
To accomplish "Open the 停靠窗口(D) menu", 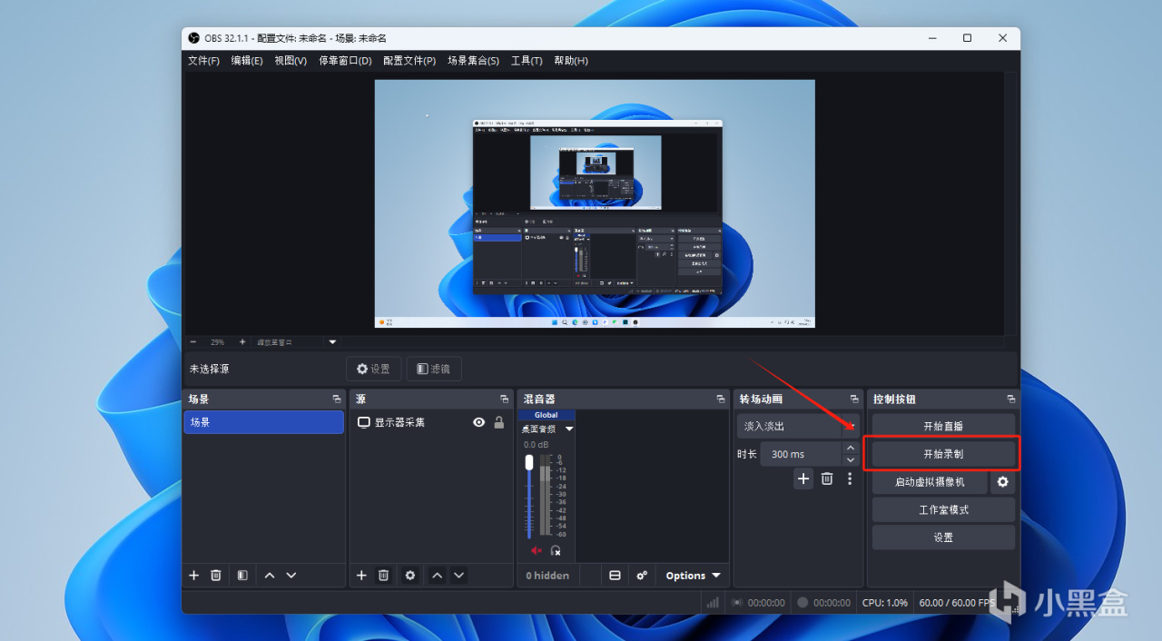I will tap(345, 61).
